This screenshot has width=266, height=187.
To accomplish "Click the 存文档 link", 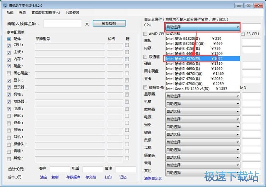I will [x=91, y=177].
